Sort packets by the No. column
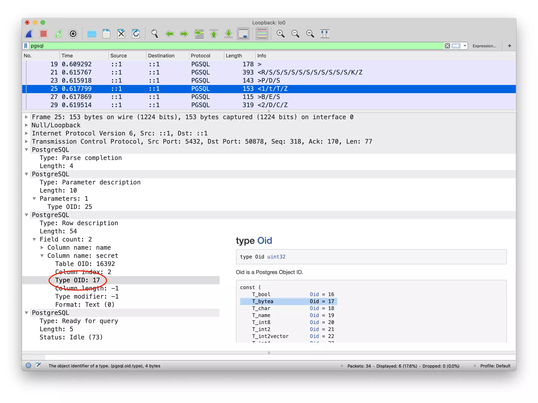Image resolution: width=538 pixels, height=403 pixels. point(41,56)
